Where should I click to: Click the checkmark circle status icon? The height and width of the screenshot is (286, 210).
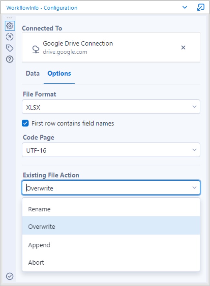click(x=10, y=276)
